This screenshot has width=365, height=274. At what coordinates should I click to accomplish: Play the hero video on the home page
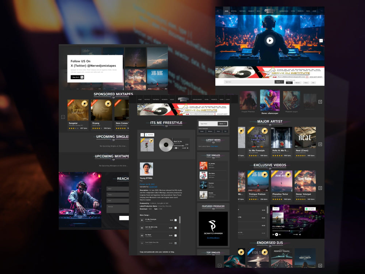click(270, 41)
